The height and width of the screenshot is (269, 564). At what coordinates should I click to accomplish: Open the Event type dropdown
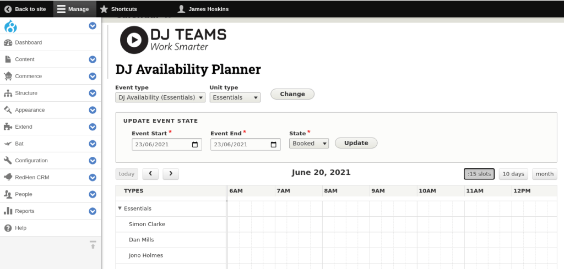160,97
